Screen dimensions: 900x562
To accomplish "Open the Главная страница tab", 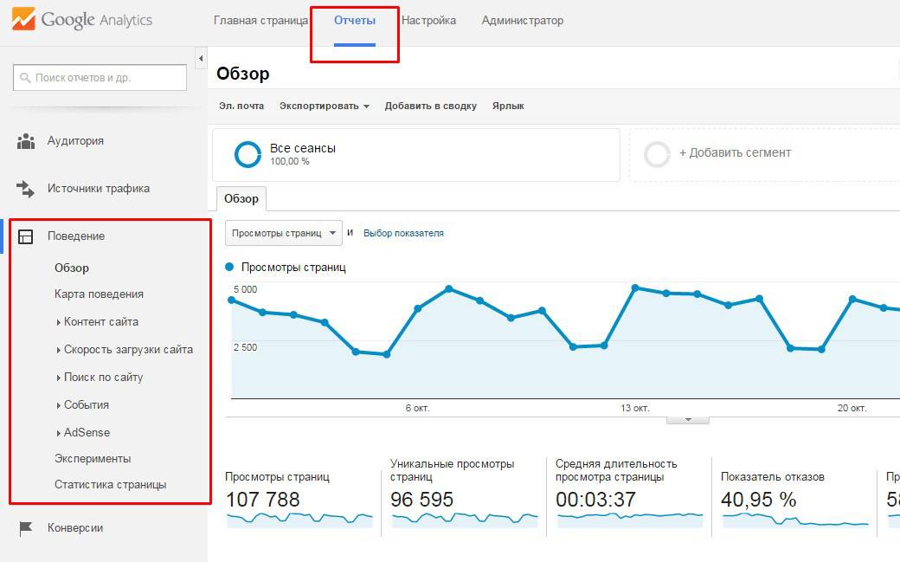I will (260, 21).
